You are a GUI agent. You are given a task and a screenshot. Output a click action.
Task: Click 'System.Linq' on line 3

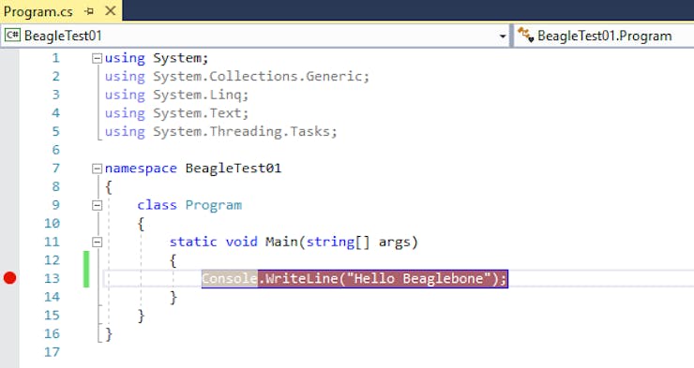pos(197,95)
